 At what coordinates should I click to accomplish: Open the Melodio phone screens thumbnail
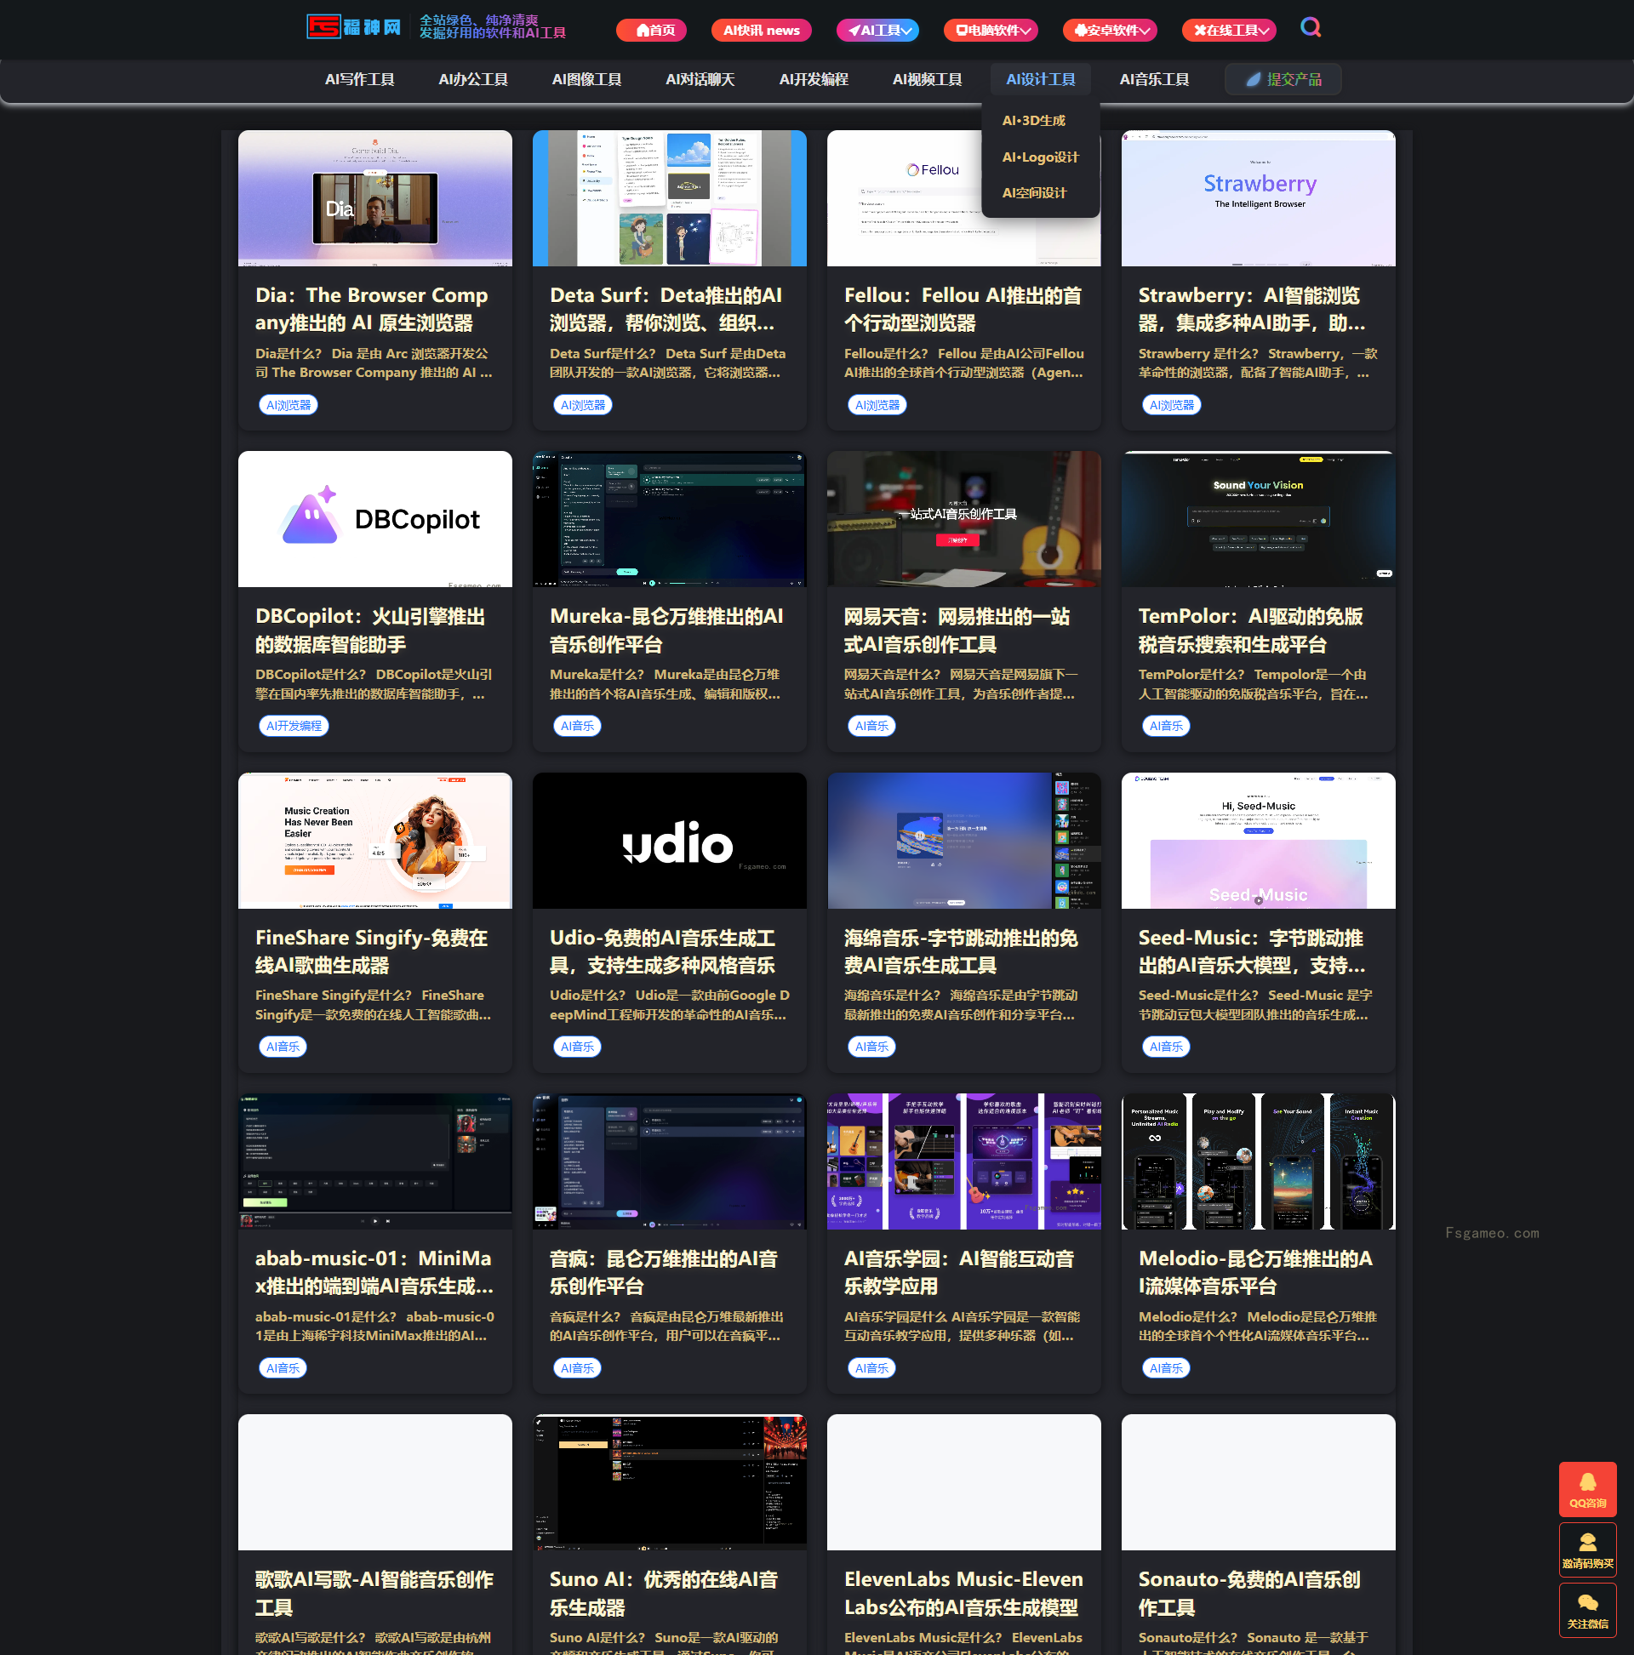coord(1258,1161)
